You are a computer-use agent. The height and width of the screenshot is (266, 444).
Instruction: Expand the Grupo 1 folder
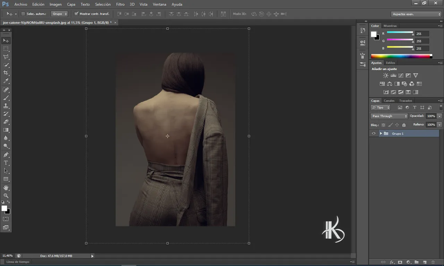click(381, 134)
